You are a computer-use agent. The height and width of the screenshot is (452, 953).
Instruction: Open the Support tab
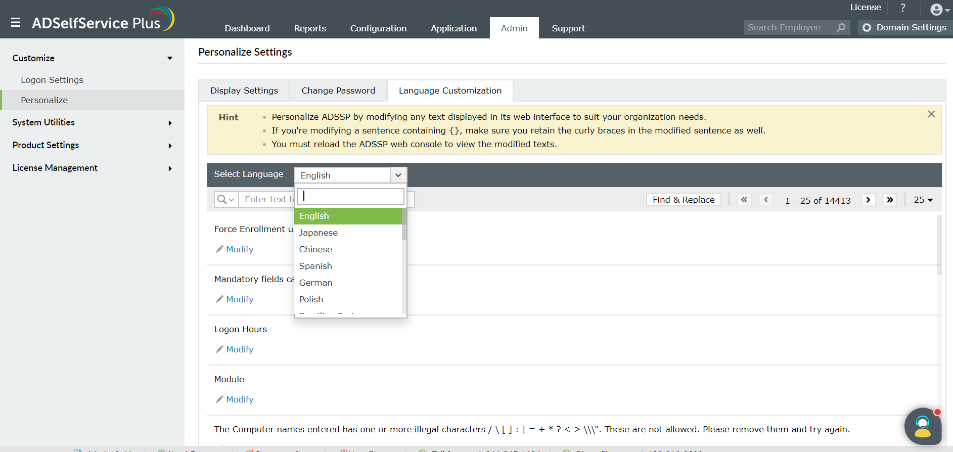coord(568,28)
